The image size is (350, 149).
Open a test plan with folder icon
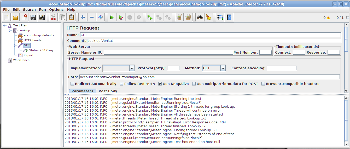pyautogui.click(x=15, y=18)
